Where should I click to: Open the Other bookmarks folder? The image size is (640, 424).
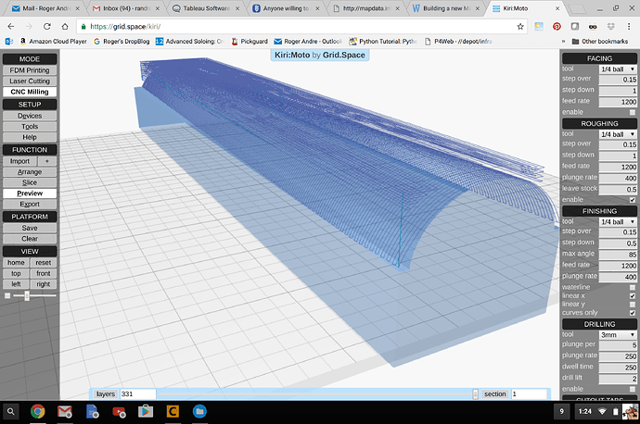point(599,41)
